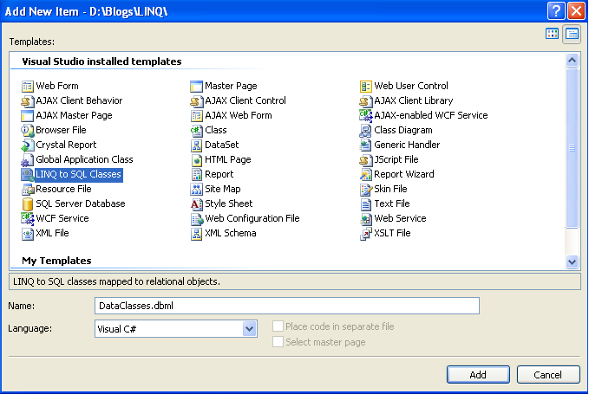The height and width of the screenshot is (394, 589).
Task: Click the Cancel button
Action: [x=548, y=374]
